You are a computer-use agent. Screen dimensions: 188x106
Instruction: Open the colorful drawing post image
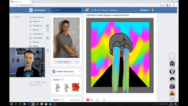120,55
